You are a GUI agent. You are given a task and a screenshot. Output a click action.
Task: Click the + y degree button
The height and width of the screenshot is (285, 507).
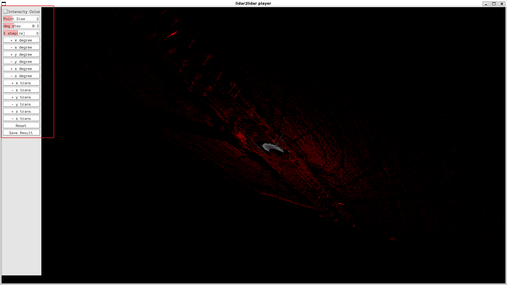pyautogui.click(x=21, y=54)
